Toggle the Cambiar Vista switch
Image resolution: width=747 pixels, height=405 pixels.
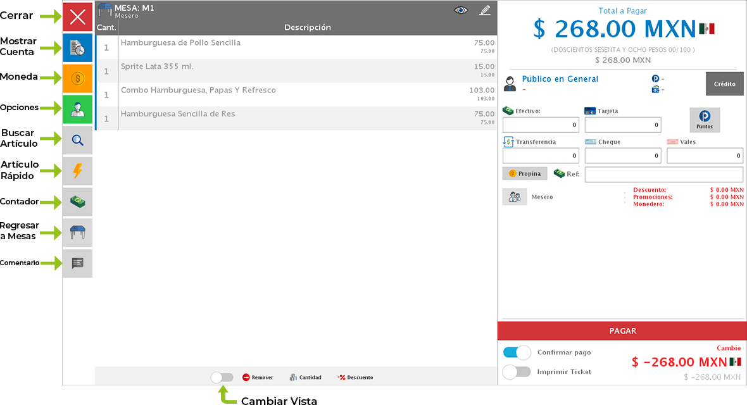222,377
